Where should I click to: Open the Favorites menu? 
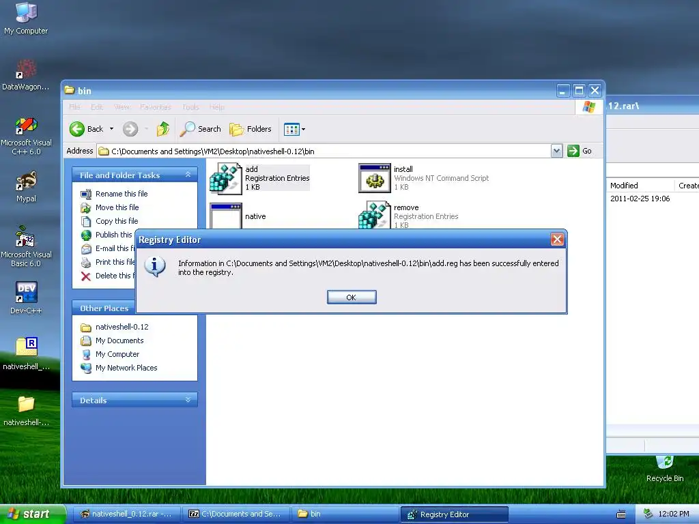tap(156, 107)
